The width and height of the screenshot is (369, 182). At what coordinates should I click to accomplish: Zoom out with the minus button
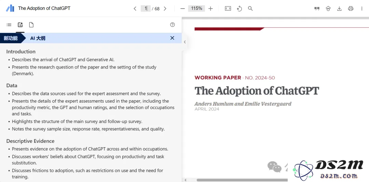click(x=182, y=9)
